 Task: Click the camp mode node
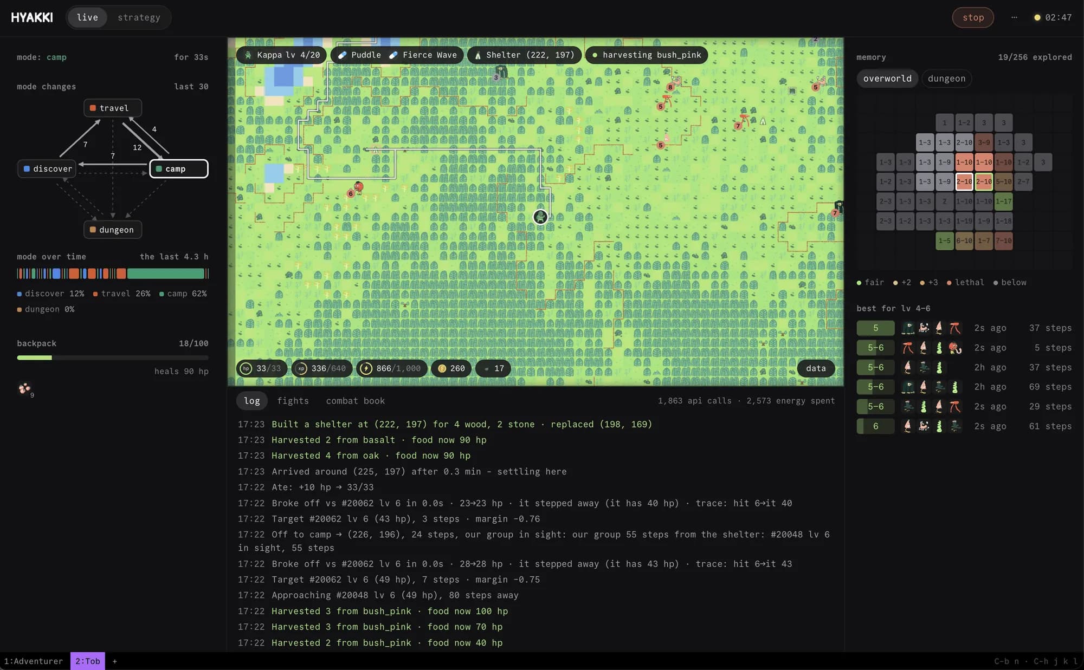179,168
